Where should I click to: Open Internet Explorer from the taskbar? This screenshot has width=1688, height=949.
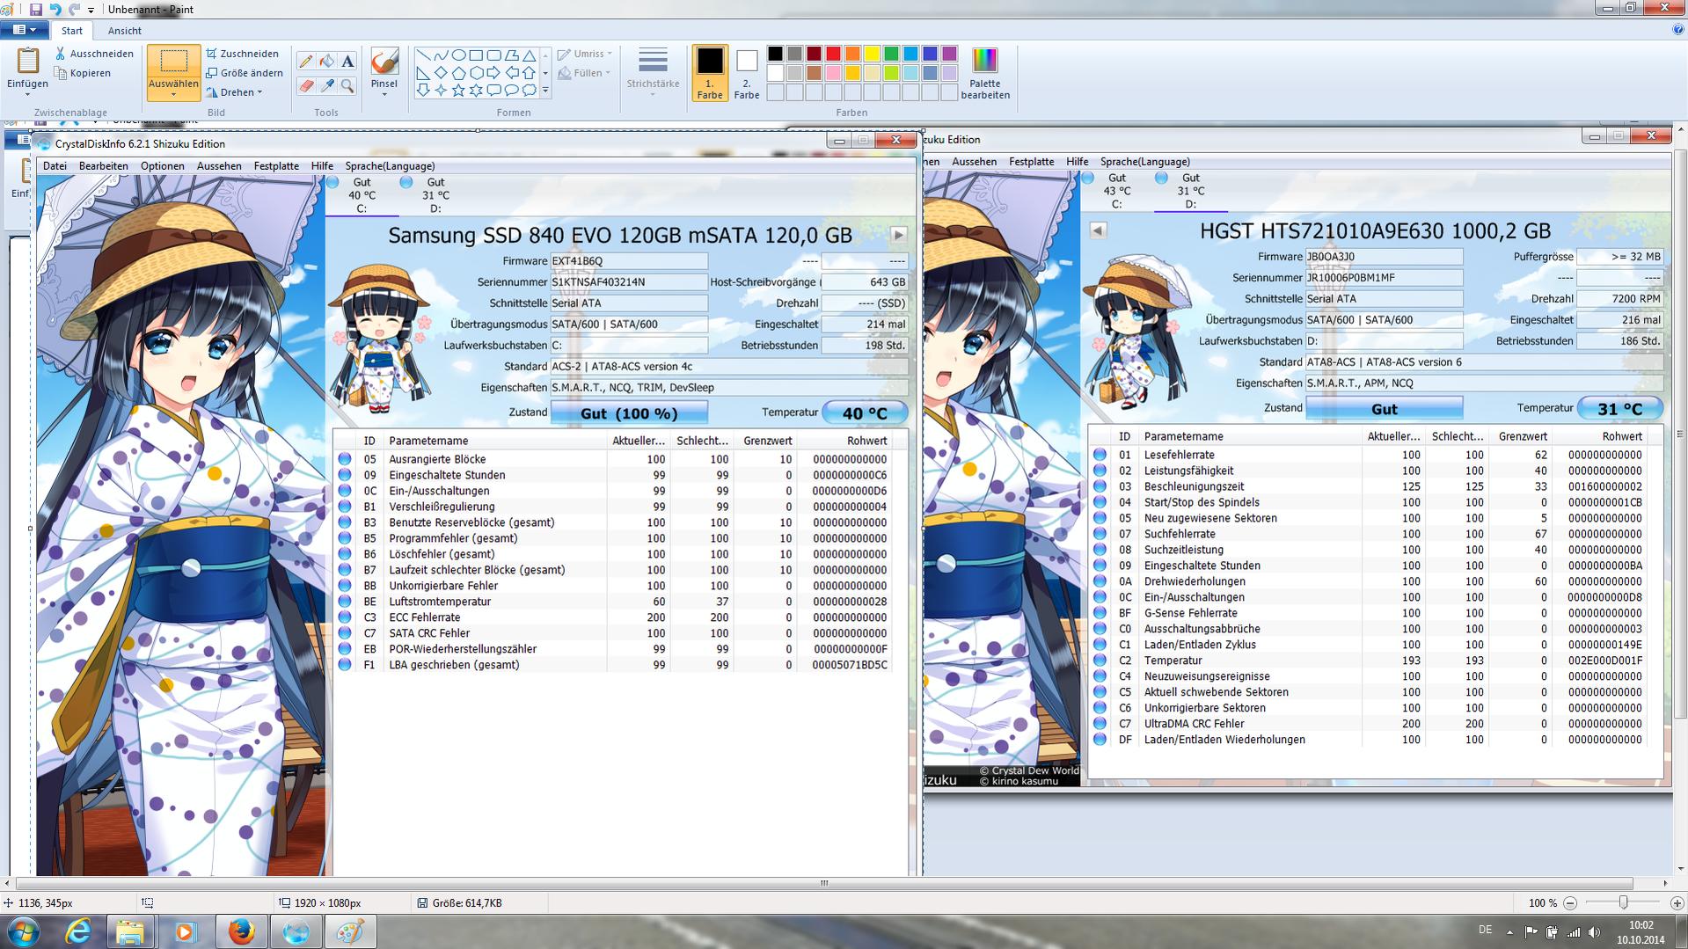tap(78, 932)
